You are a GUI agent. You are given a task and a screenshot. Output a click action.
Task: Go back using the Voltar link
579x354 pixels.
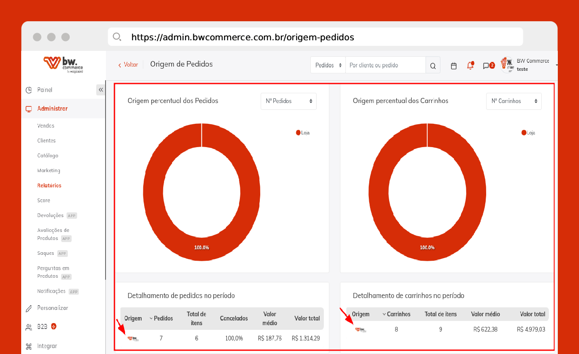pyautogui.click(x=128, y=65)
